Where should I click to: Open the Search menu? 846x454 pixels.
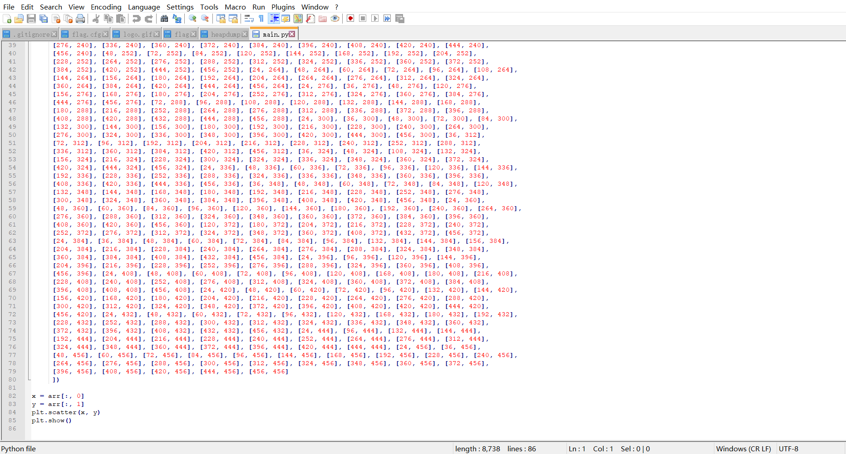[x=51, y=7]
